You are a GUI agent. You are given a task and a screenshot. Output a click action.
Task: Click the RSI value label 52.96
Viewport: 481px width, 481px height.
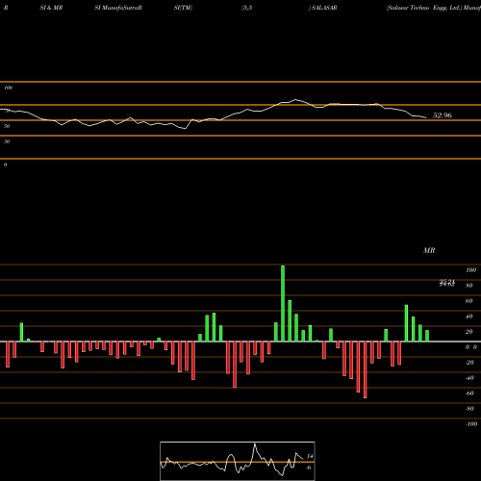point(443,115)
